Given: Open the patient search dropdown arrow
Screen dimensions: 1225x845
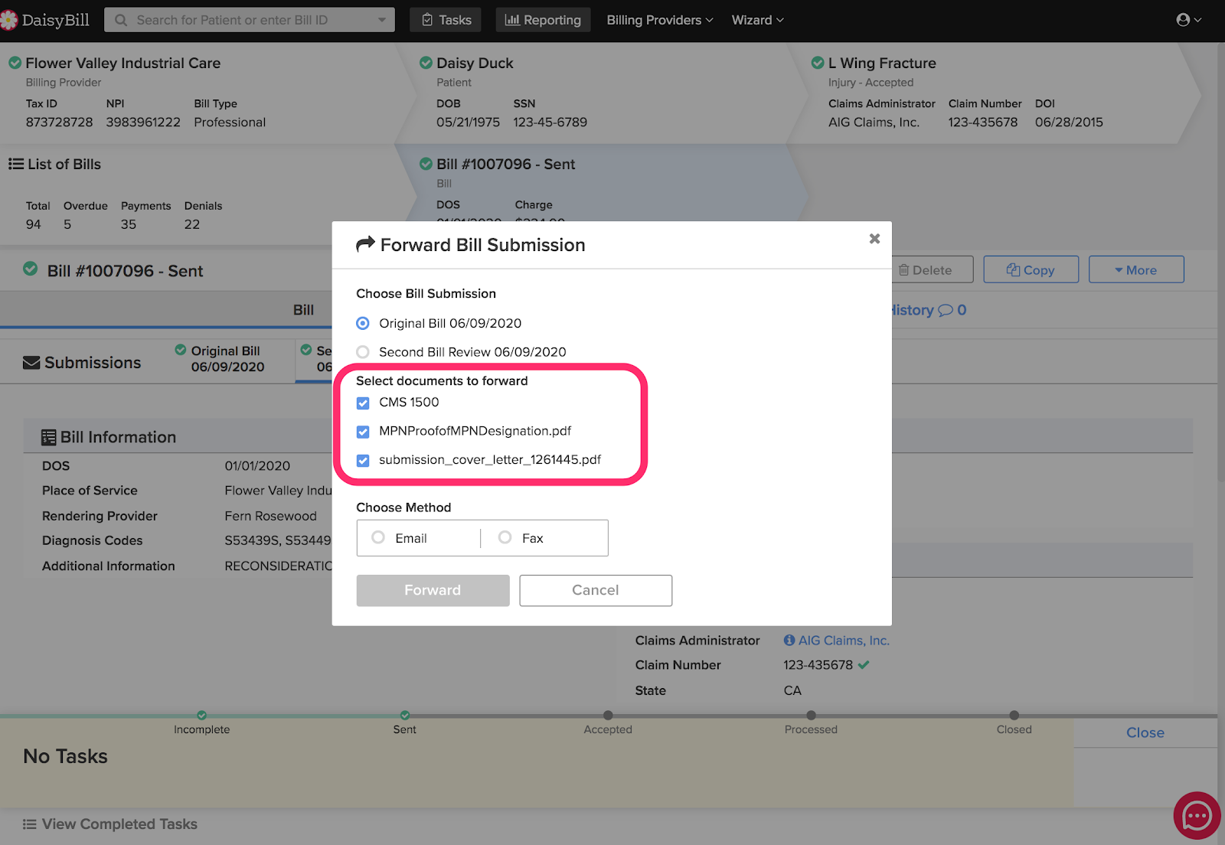Looking at the screenshot, I should pyautogui.click(x=382, y=20).
